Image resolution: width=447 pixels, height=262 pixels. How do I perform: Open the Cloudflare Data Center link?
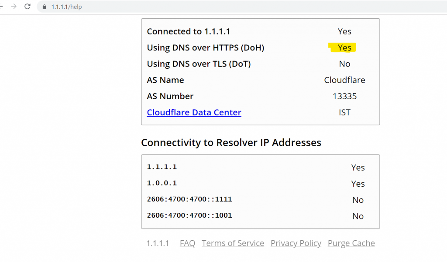click(x=194, y=112)
